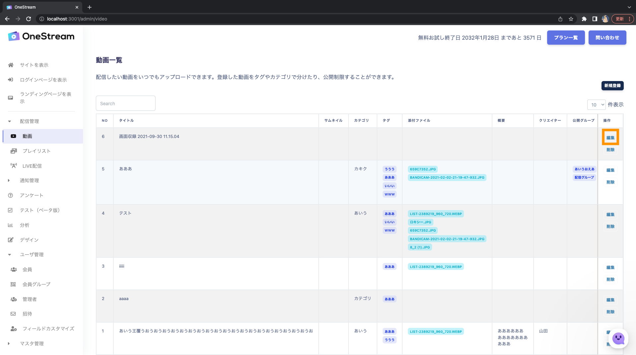The width and height of the screenshot is (636, 355).
Task: Click the share icon in address bar
Action: point(560,19)
